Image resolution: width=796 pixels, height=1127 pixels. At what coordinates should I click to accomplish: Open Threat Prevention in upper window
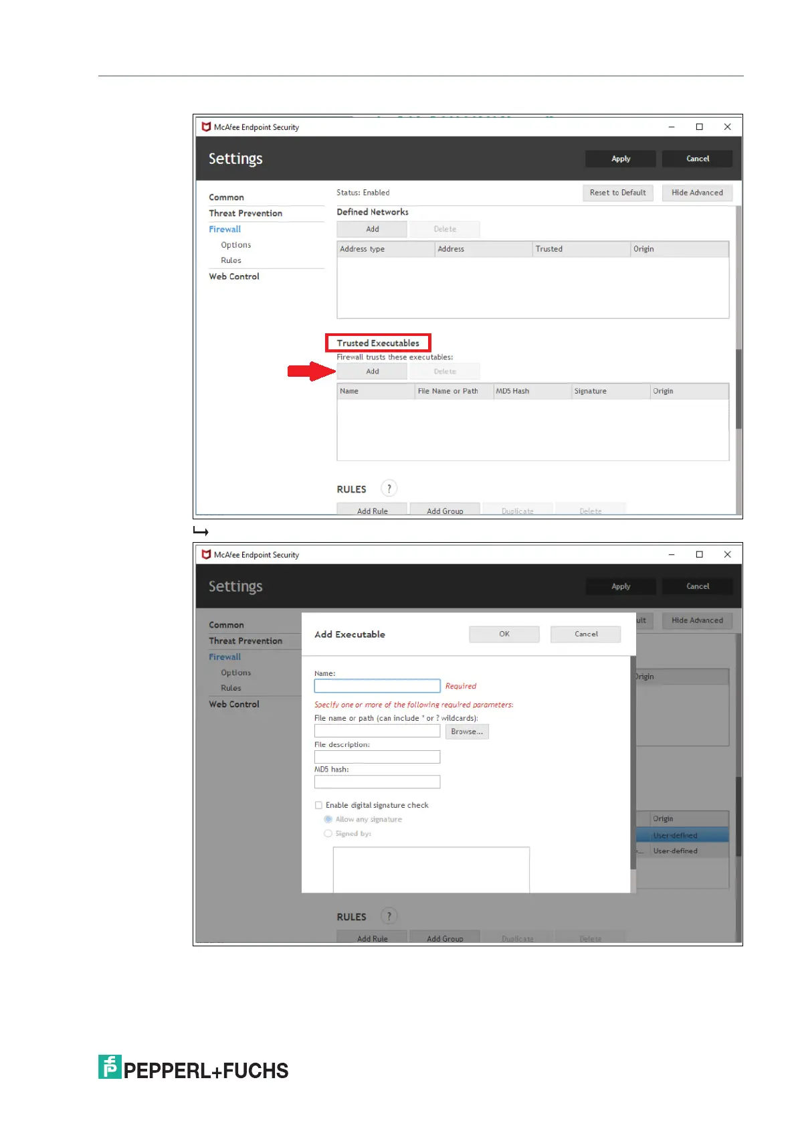click(245, 213)
